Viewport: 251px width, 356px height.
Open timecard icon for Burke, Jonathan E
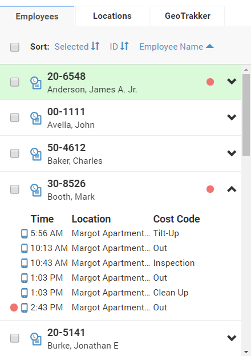[36, 339]
